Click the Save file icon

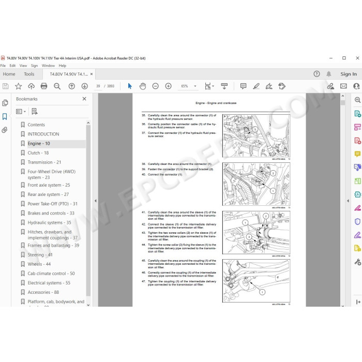click(6, 86)
